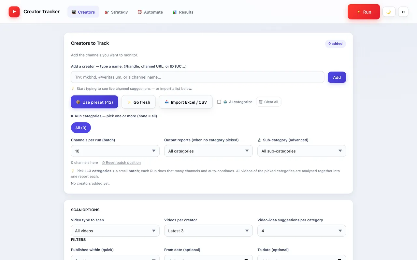Open the Output reports dropdown
This screenshot has height=260, width=417.
click(x=208, y=151)
